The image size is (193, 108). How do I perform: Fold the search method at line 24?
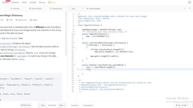coord(75,65)
